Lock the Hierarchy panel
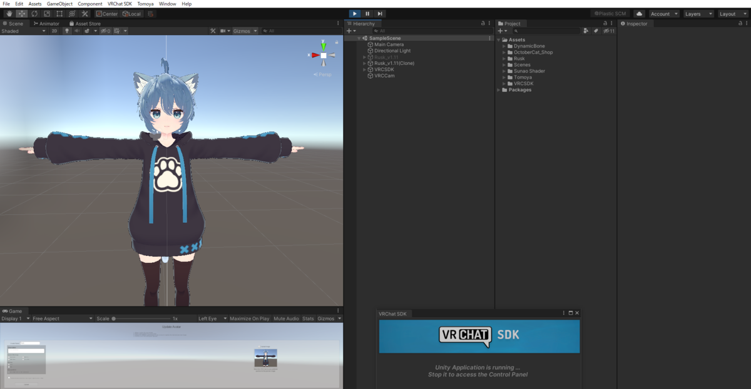751x389 pixels. 483,24
